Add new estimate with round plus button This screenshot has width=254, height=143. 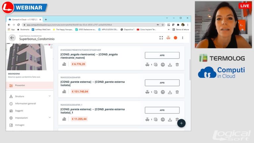(181, 123)
